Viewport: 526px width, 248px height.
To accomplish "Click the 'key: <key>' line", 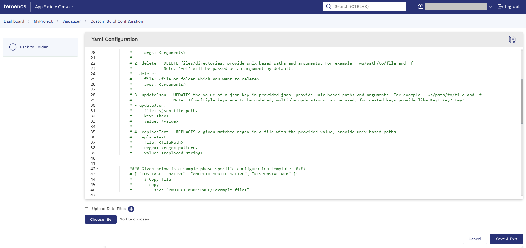I will coord(149,116).
